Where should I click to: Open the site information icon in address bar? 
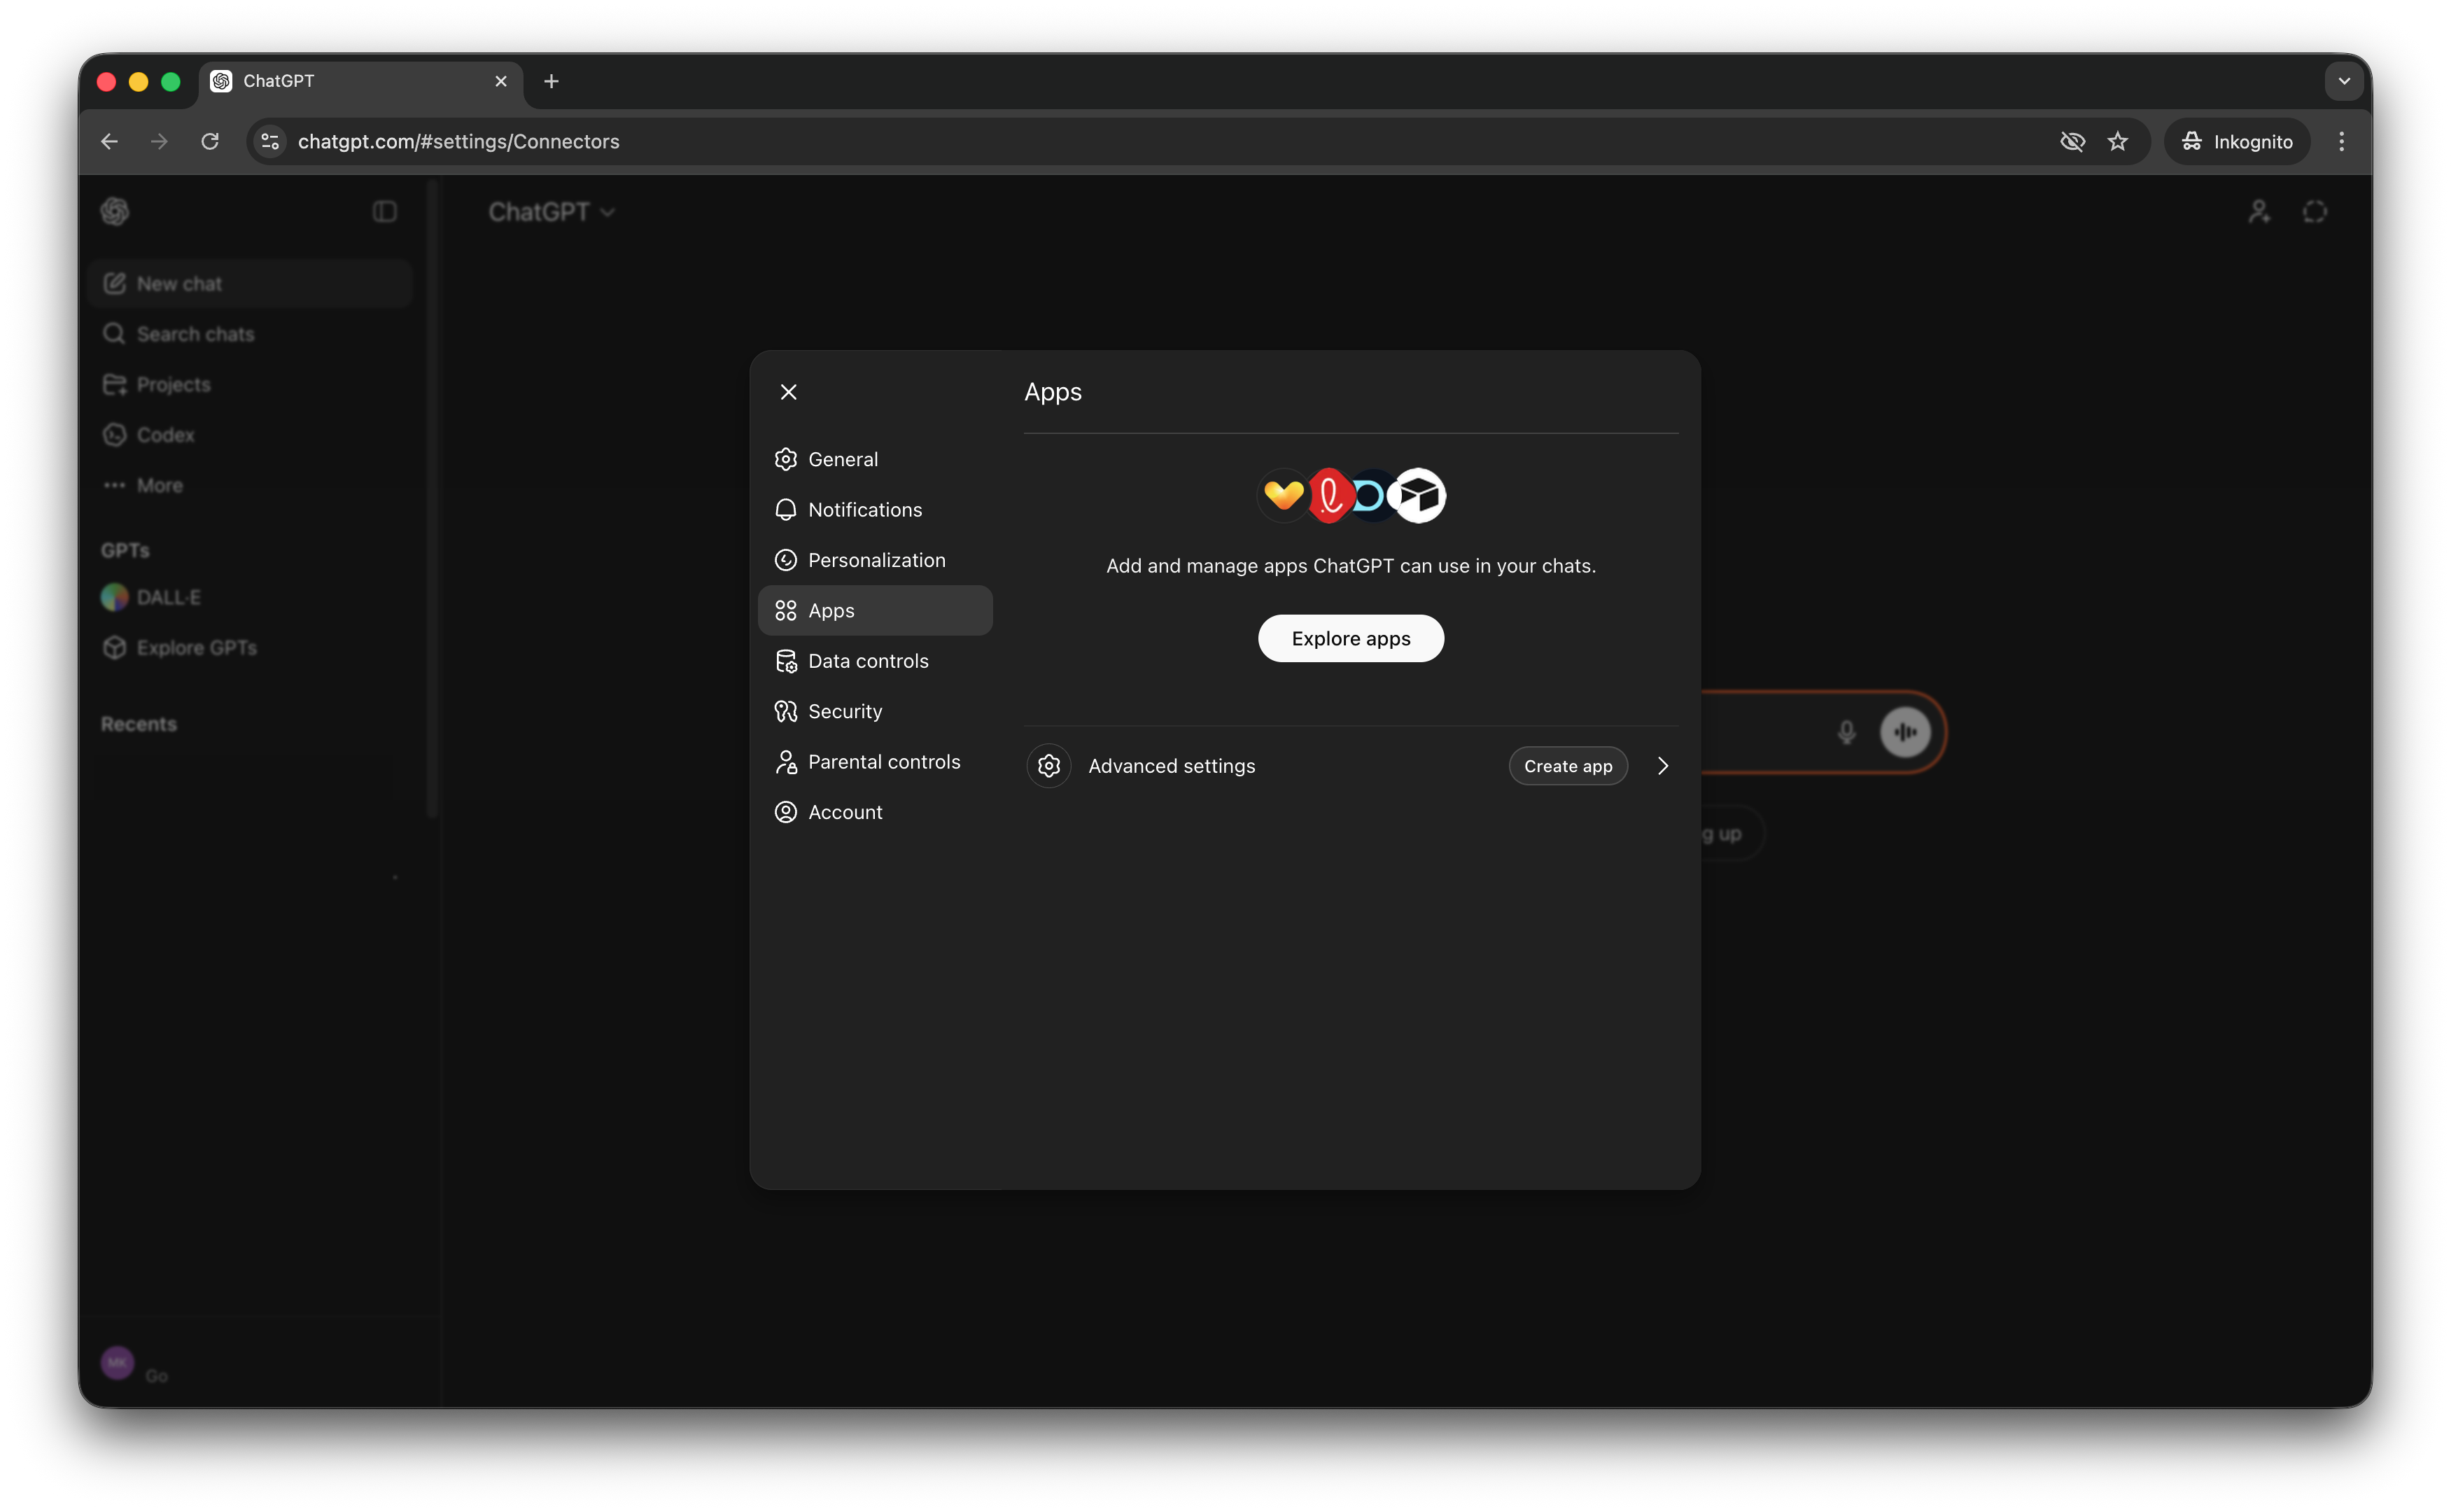(270, 141)
